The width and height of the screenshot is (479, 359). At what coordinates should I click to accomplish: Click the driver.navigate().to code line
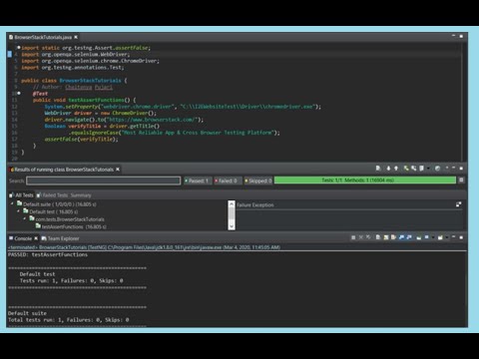pyautogui.click(x=124, y=120)
